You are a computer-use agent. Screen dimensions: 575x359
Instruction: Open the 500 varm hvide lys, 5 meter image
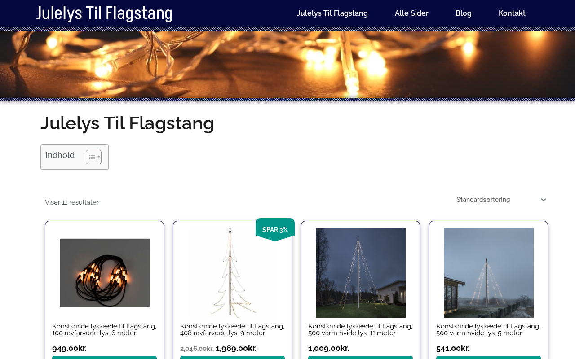click(489, 273)
